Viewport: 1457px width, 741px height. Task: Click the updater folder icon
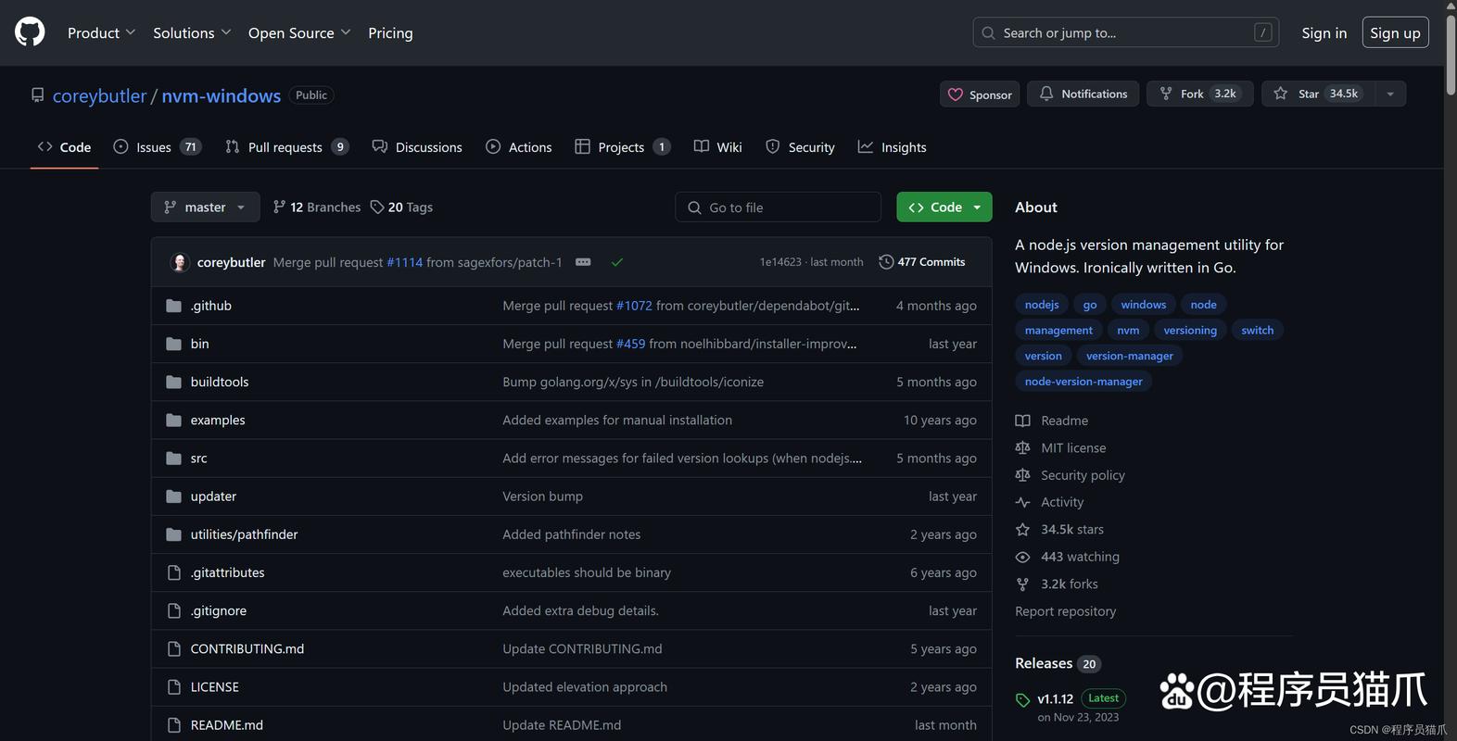pyautogui.click(x=173, y=496)
